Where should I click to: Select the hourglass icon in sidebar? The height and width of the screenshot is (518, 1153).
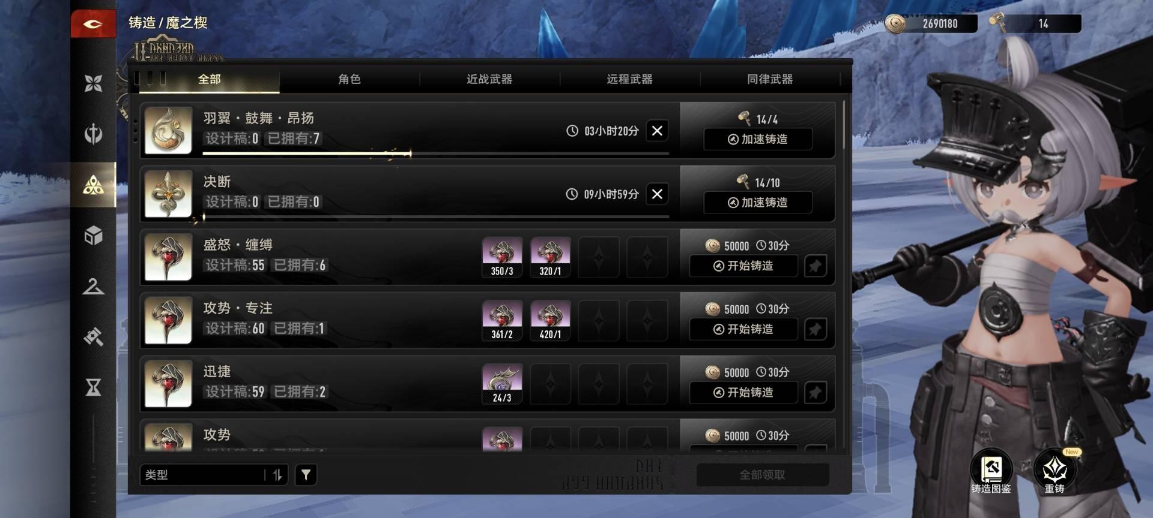93,387
